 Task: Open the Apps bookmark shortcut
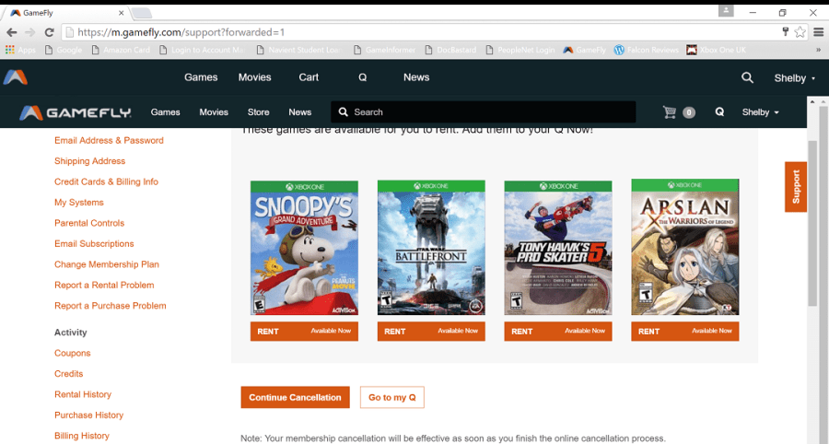click(20, 50)
